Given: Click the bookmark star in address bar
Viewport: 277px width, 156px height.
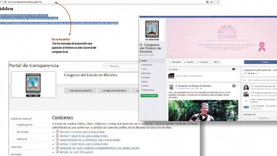Looking at the screenshot, I should pos(211,2).
